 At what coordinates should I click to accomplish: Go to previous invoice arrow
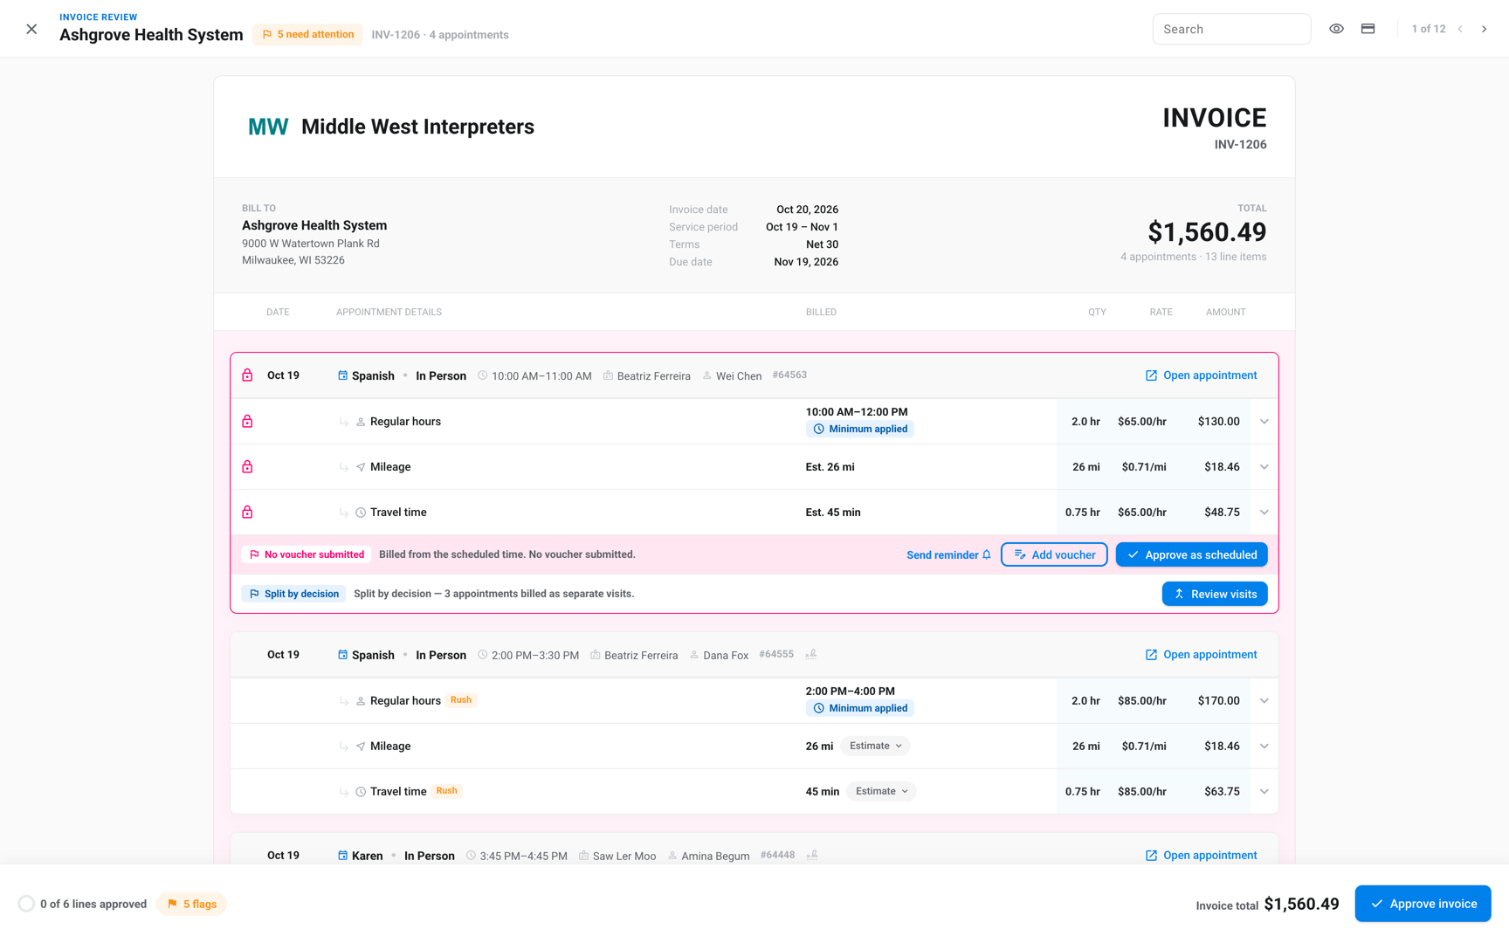coord(1460,29)
